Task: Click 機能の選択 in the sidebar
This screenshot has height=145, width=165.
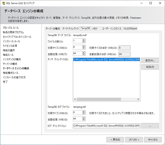Action: (x=9, y=50)
